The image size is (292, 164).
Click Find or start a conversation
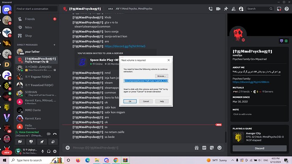tap(36, 9)
